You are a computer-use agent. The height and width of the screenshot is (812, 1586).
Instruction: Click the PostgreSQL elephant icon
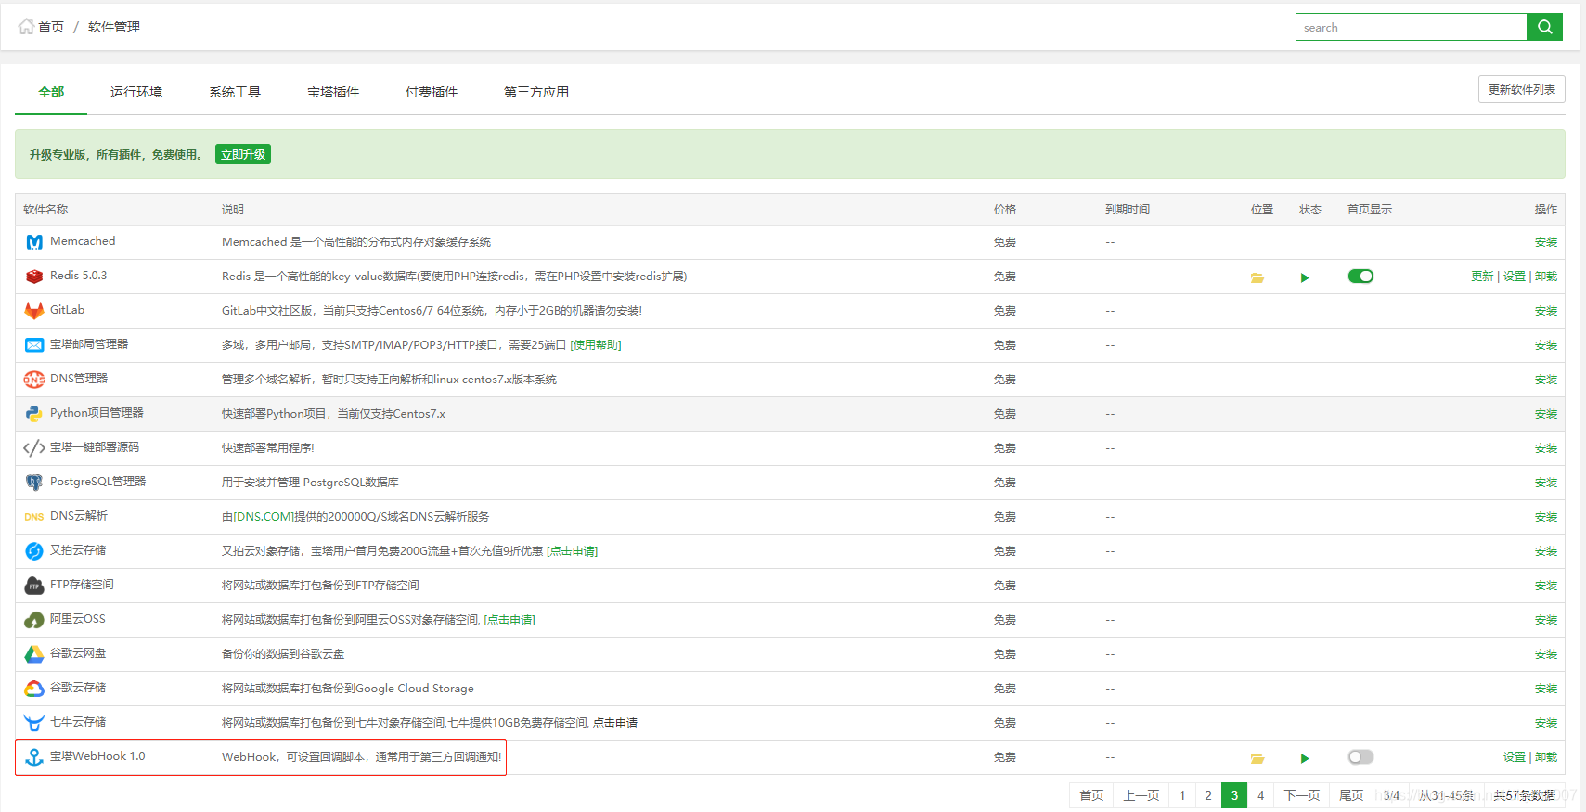point(34,483)
